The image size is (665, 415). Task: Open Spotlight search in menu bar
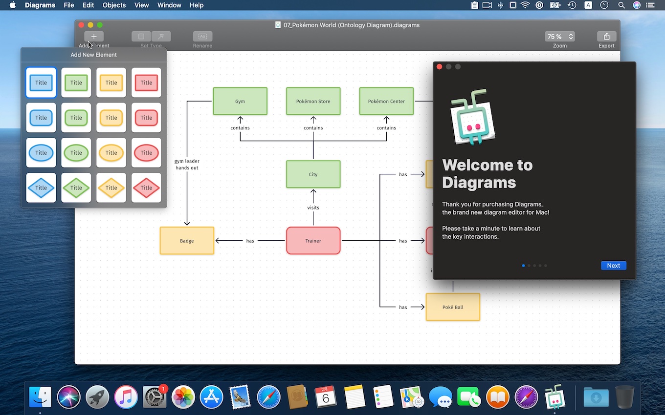pyautogui.click(x=621, y=5)
